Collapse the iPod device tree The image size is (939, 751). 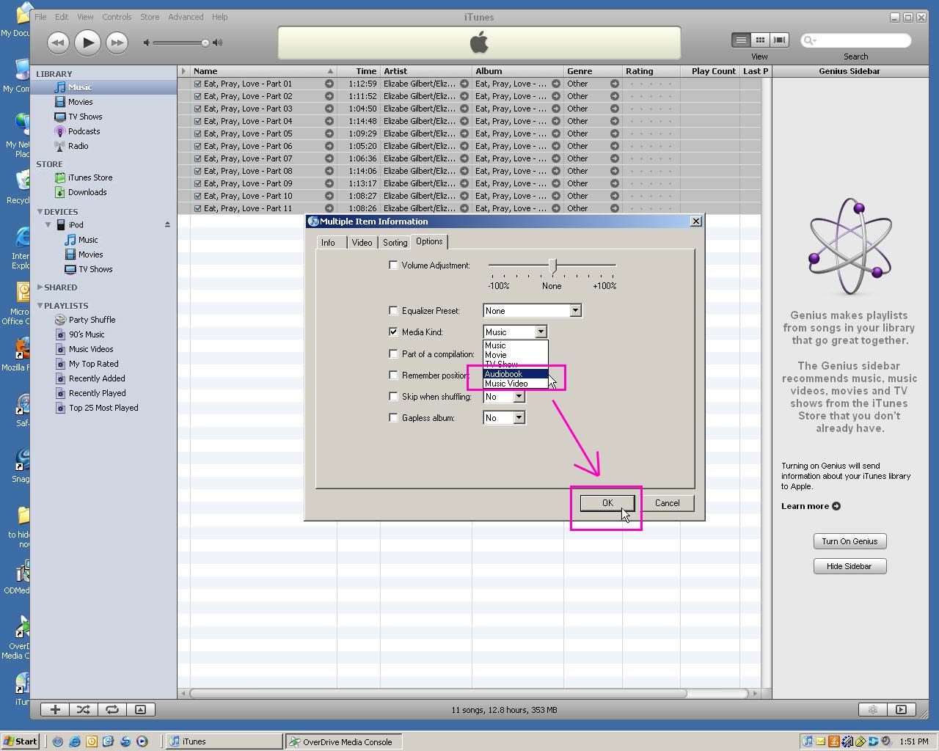coord(48,224)
